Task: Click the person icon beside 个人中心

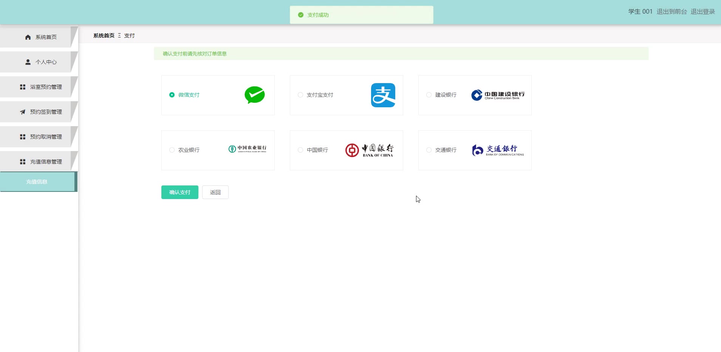Action: 28,62
